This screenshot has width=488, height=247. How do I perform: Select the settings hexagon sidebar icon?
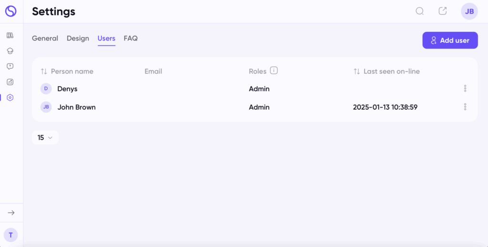[10, 97]
